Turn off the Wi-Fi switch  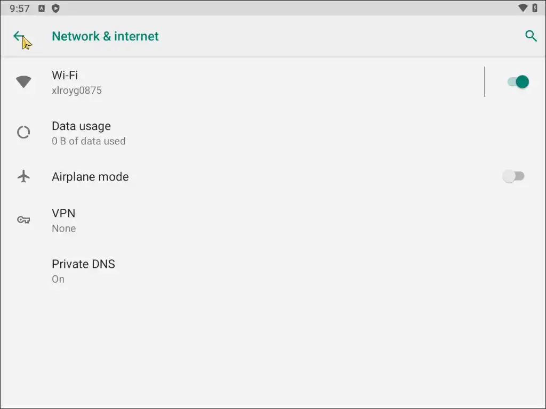(517, 82)
